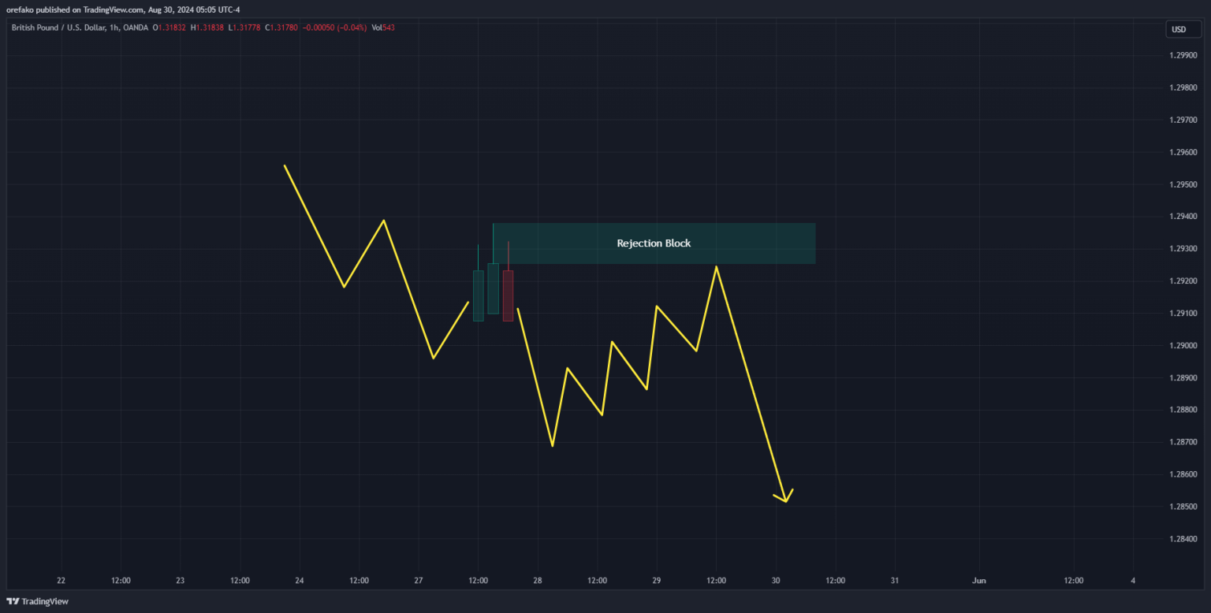This screenshot has height=613, width=1211.
Task: Click the orefako username in the header
Action: (x=20, y=9)
